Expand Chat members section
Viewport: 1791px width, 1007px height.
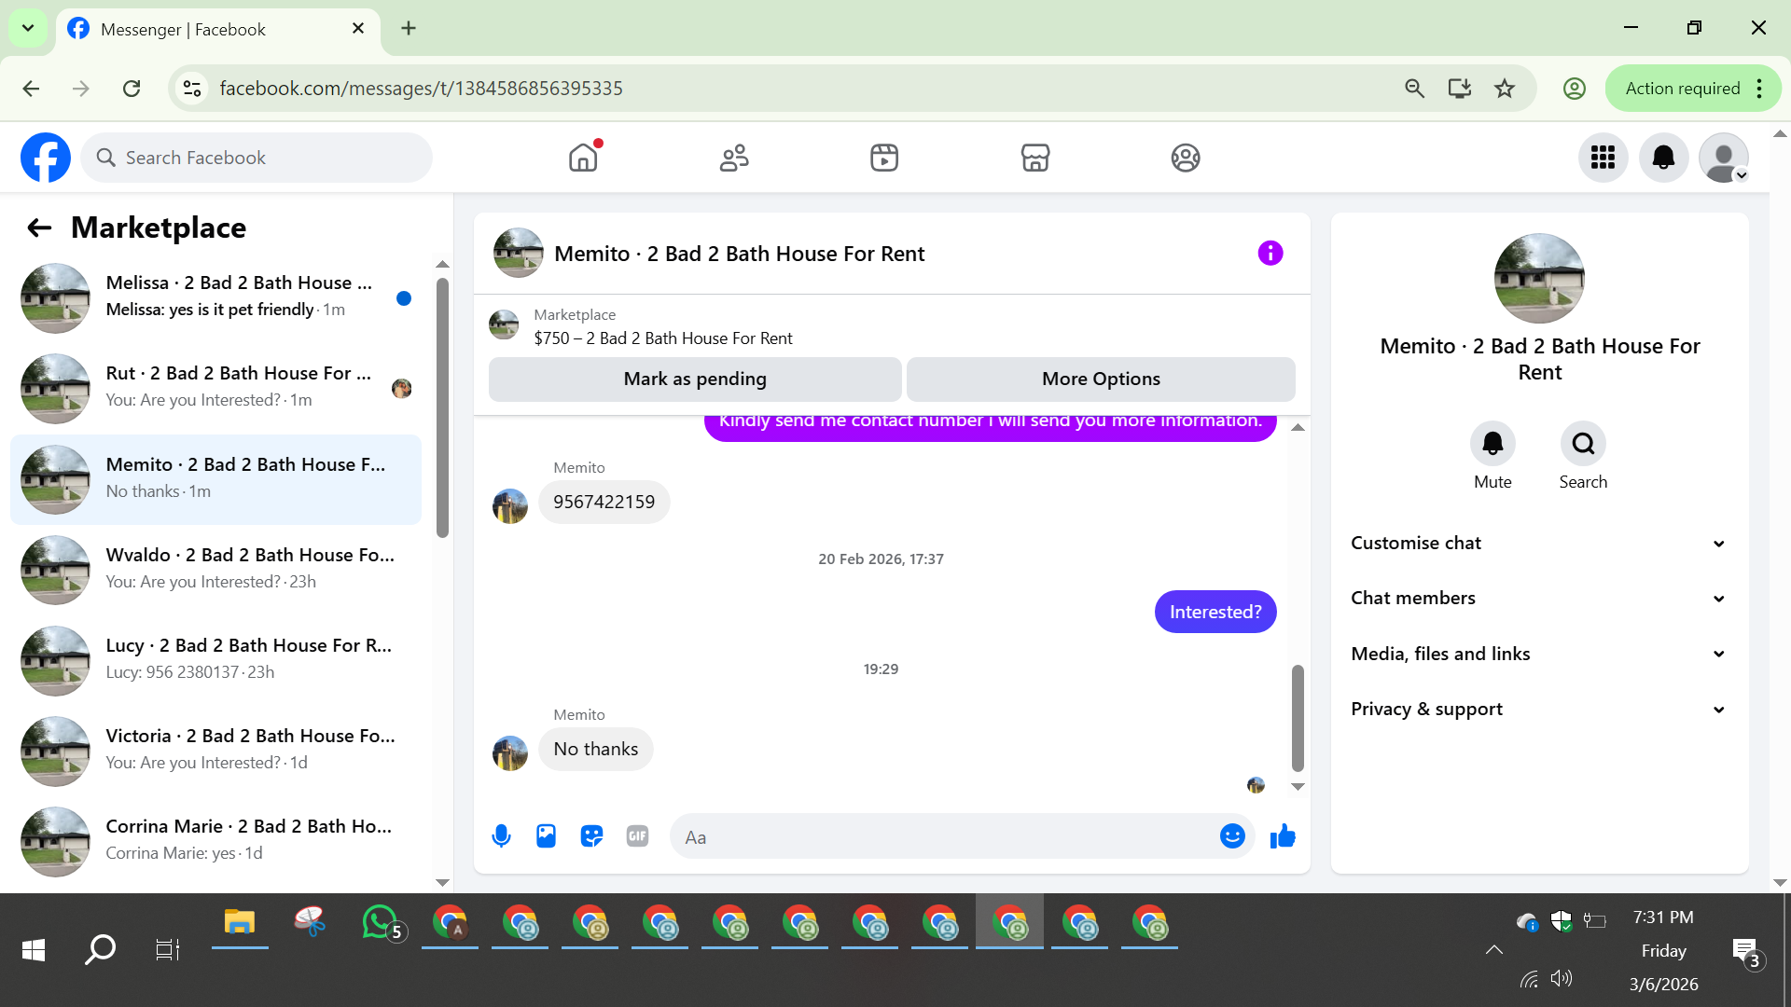tap(1539, 598)
